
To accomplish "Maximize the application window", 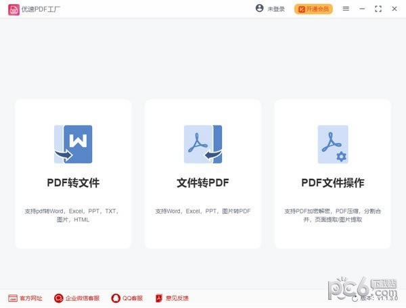I will (x=378, y=9).
